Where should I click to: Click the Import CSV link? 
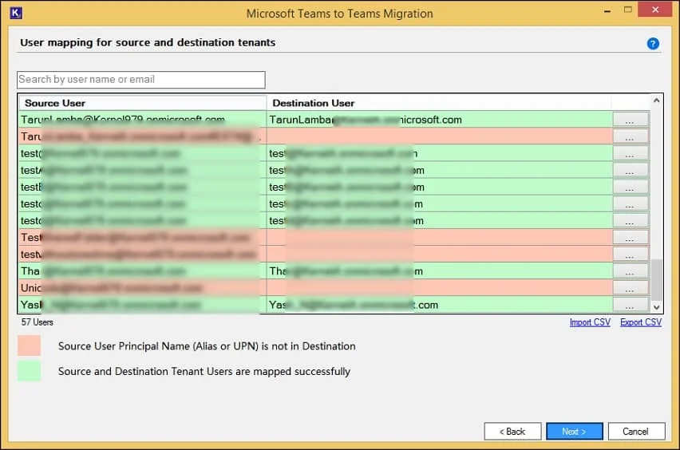(590, 322)
